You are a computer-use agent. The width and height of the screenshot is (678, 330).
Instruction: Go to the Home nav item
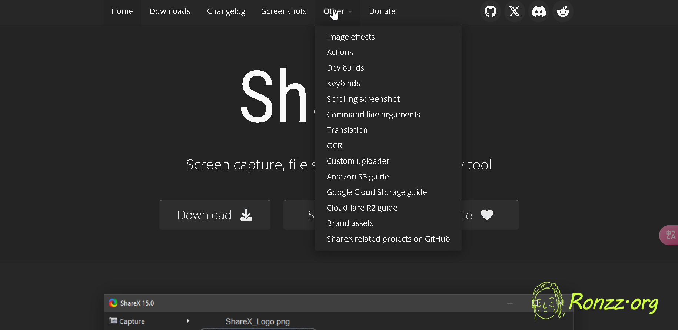[x=122, y=11]
